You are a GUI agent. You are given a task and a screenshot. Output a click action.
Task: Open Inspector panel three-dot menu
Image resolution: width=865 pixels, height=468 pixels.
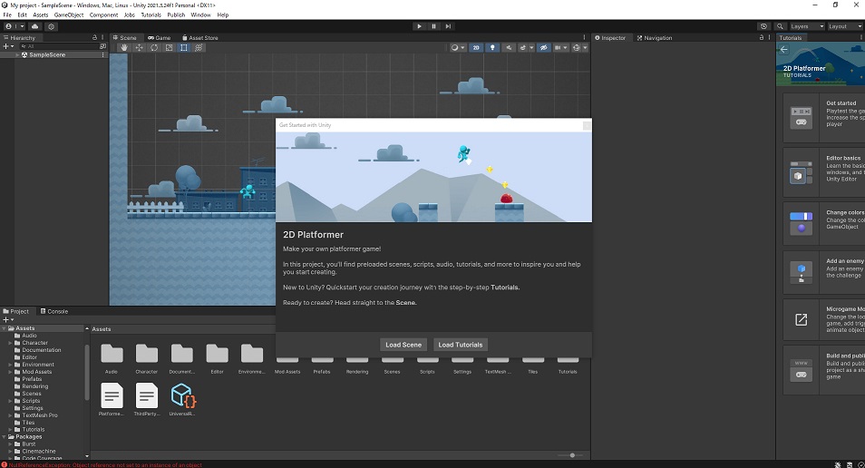coord(769,37)
